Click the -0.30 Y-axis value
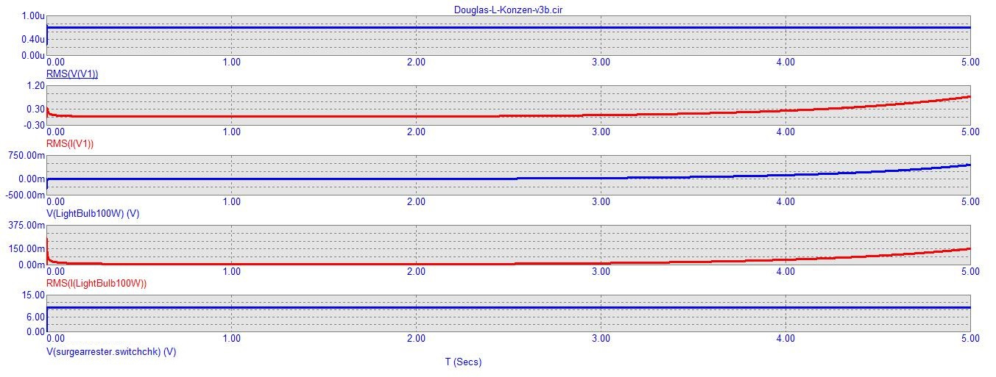Screen dimensions: 996x377 (34, 125)
